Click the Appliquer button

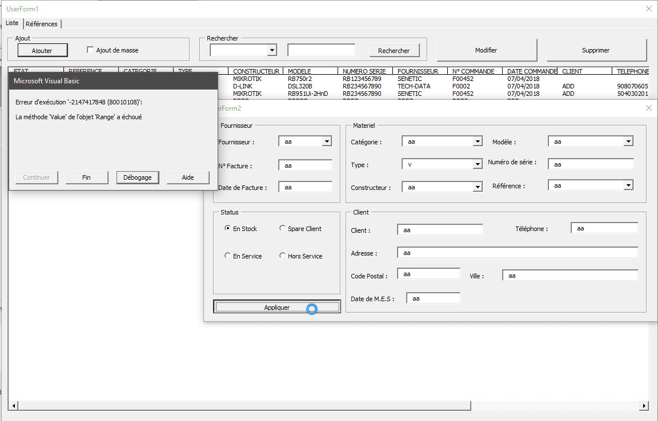(276, 307)
